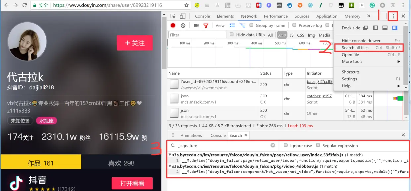
Task: Select waterfall overview view icon
Action: 242,25
